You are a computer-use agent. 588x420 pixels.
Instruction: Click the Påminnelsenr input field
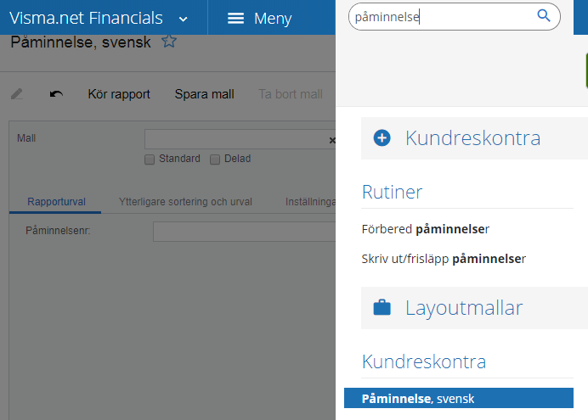click(244, 232)
